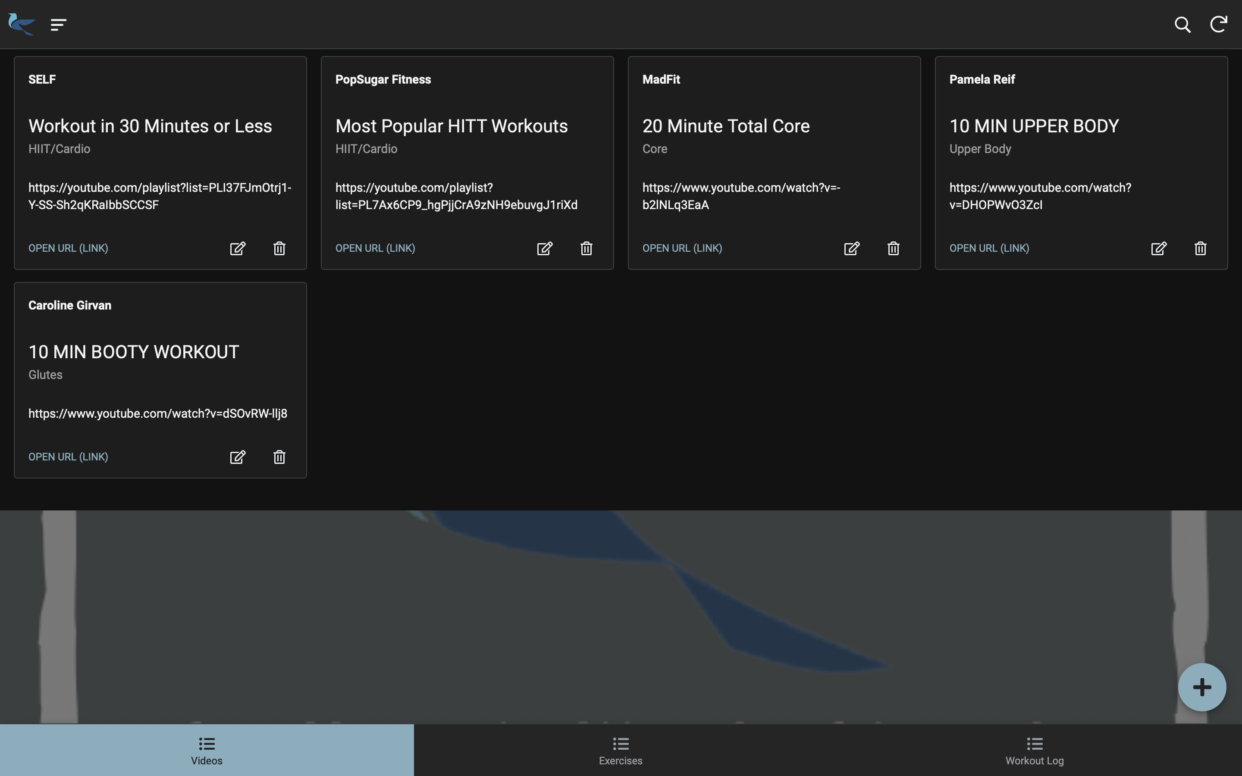Open URL link for MadFit video

682,248
